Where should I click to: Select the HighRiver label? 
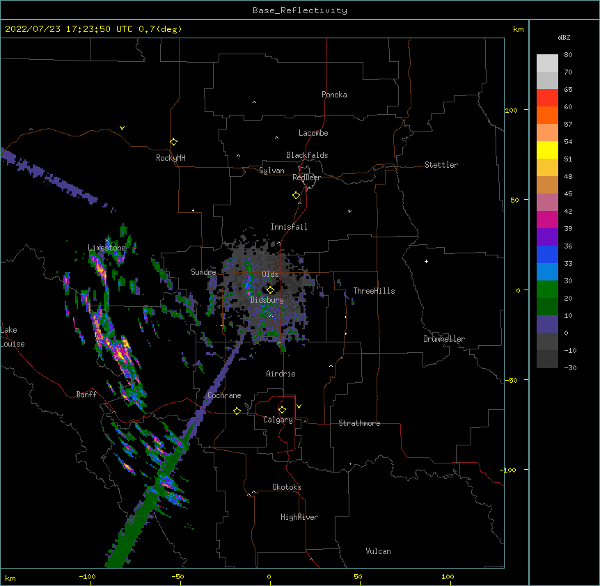point(299,517)
